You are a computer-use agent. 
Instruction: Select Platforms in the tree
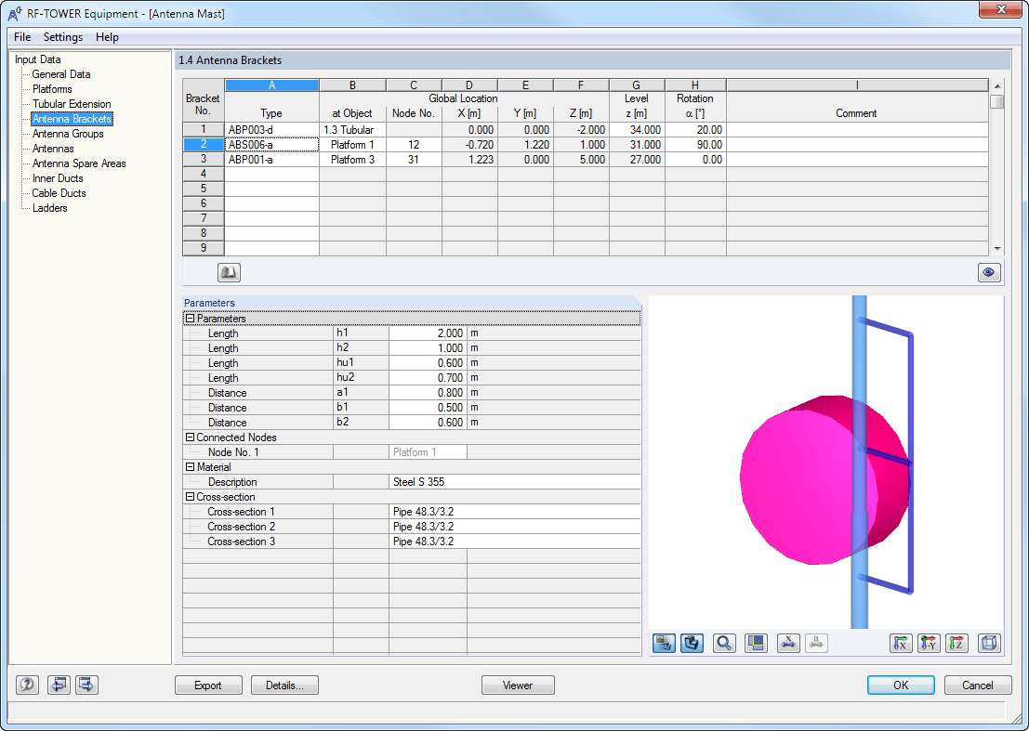52,89
